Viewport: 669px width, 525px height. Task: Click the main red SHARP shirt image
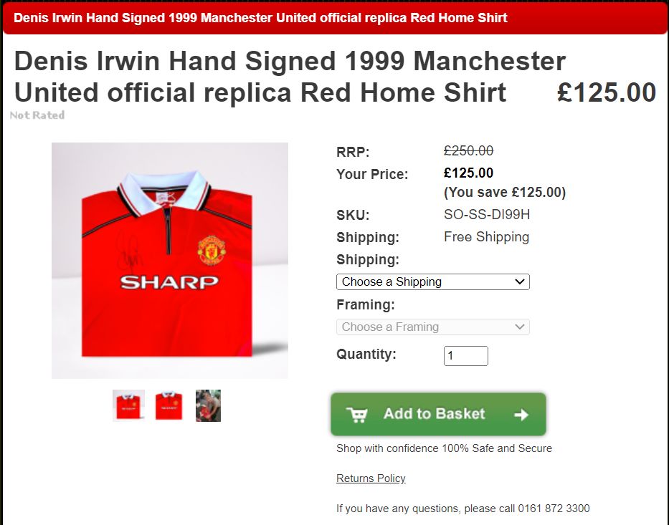(x=170, y=261)
